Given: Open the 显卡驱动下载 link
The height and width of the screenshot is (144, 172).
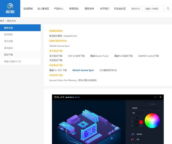Looking at the screenshot, I should click(56, 56).
